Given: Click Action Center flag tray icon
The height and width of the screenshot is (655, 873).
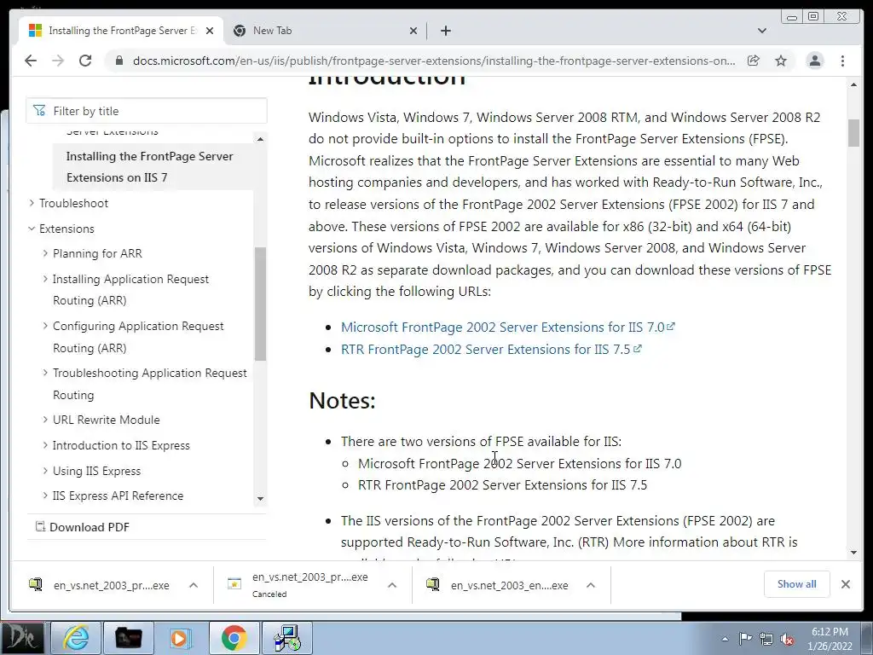Looking at the screenshot, I should click(x=745, y=639).
